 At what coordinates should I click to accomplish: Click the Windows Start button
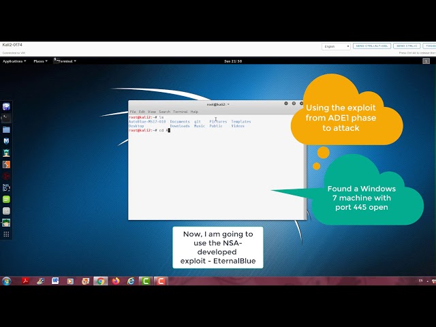coord(7,281)
